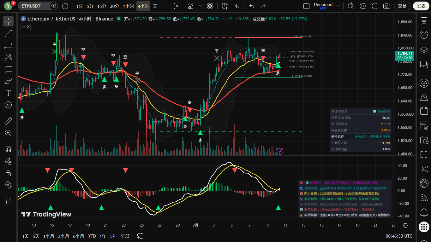Take a chart snapshot with camera icon
Viewport: 431px width, 242px height.
(x=386, y=6)
